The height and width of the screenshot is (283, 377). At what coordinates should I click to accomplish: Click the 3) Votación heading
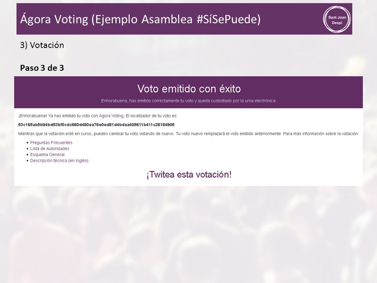(42, 45)
